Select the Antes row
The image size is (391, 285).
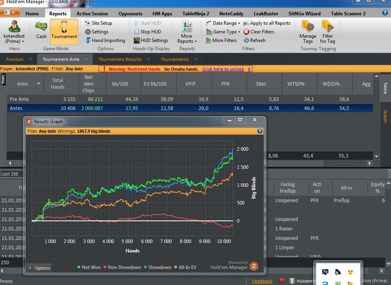pyautogui.click(x=190, y=108)
